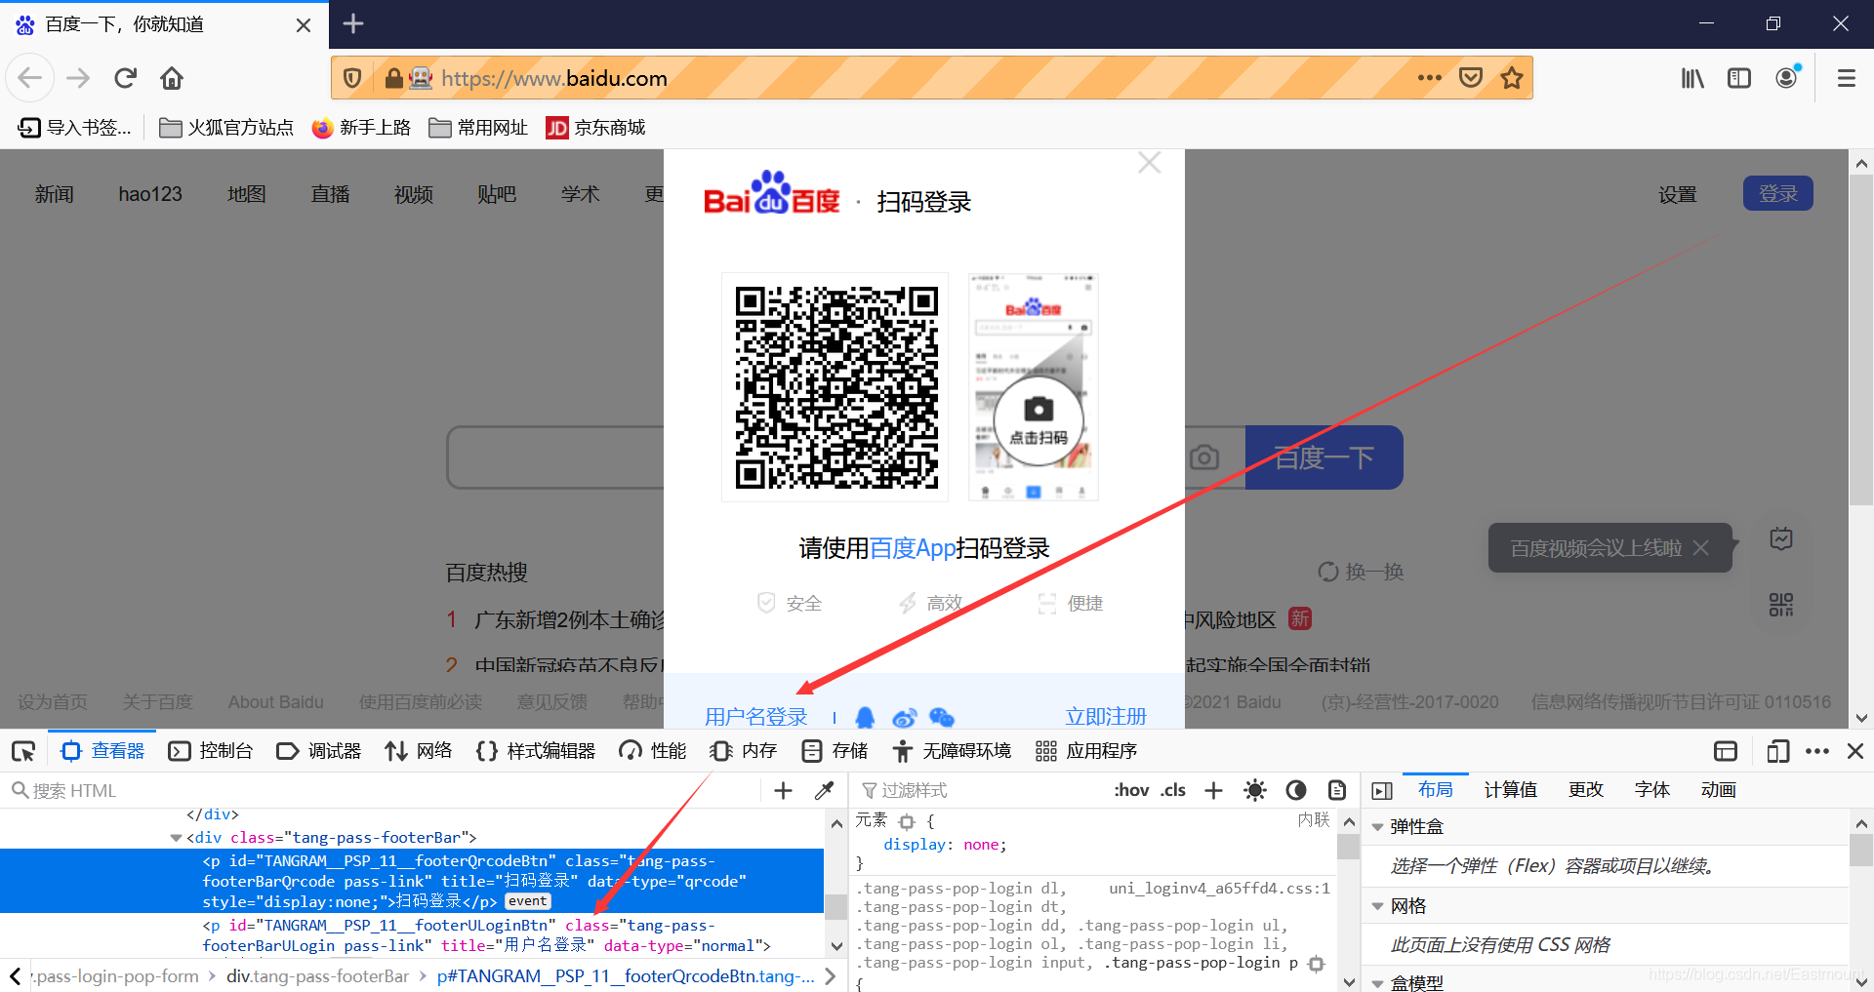1874x992 pixels.
Task: Close the Baidu tab
Action: coord(304,24)
